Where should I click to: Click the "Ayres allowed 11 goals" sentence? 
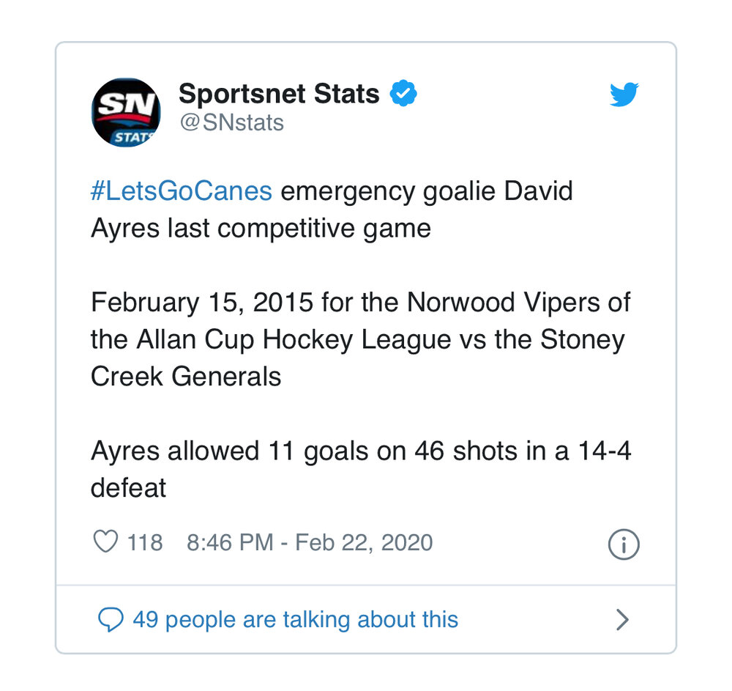231,451
